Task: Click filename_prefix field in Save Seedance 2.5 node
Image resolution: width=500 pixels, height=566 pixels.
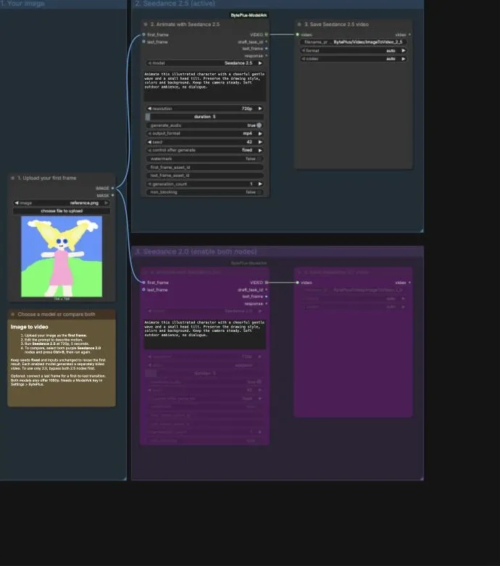Action: coord(353,42)
